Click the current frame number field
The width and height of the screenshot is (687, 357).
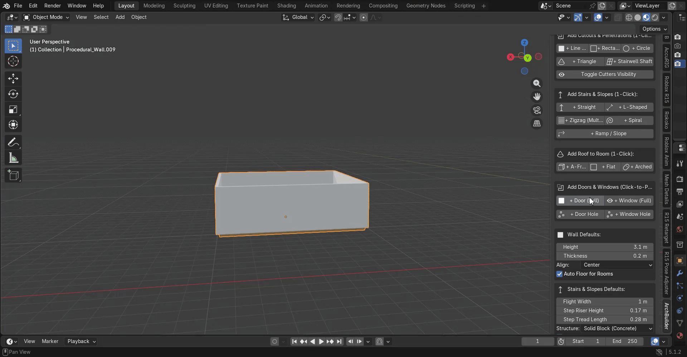coord(537,342)
